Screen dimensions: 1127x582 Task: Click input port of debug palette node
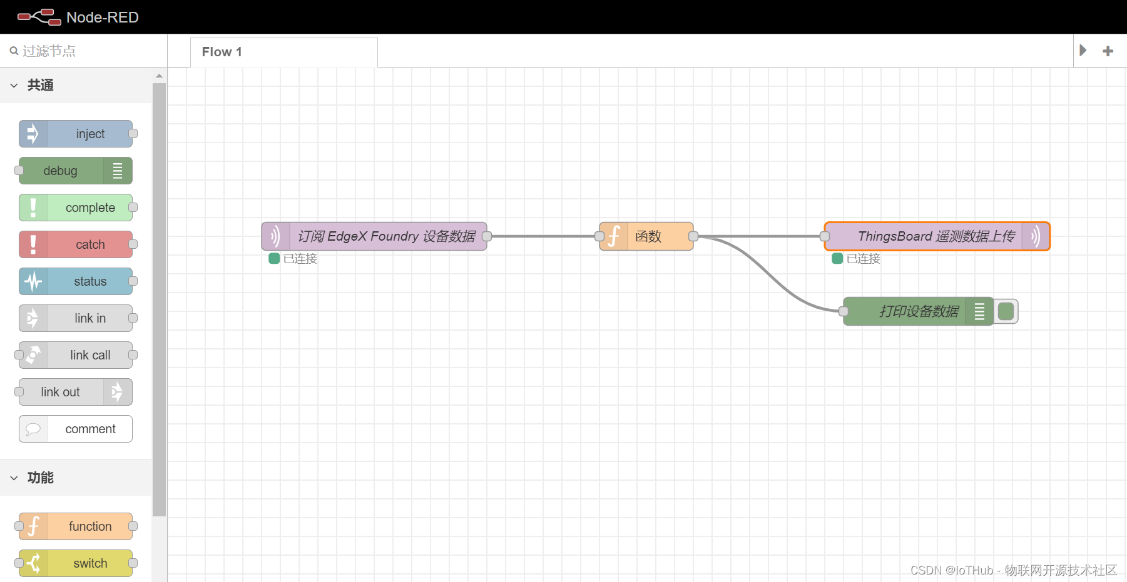pos(19,171)
